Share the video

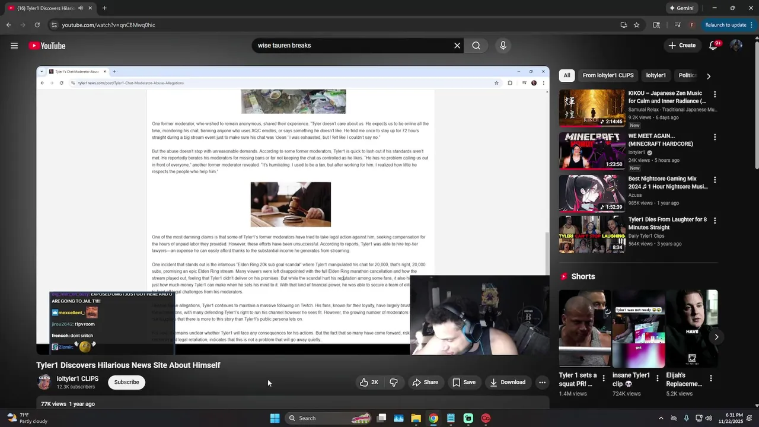click(425, 383)
